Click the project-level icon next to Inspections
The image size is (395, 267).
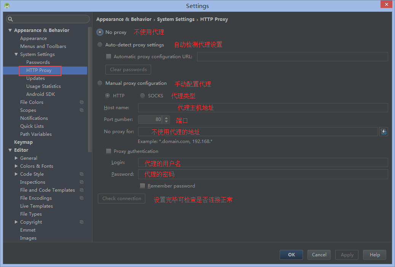(81, 182)
